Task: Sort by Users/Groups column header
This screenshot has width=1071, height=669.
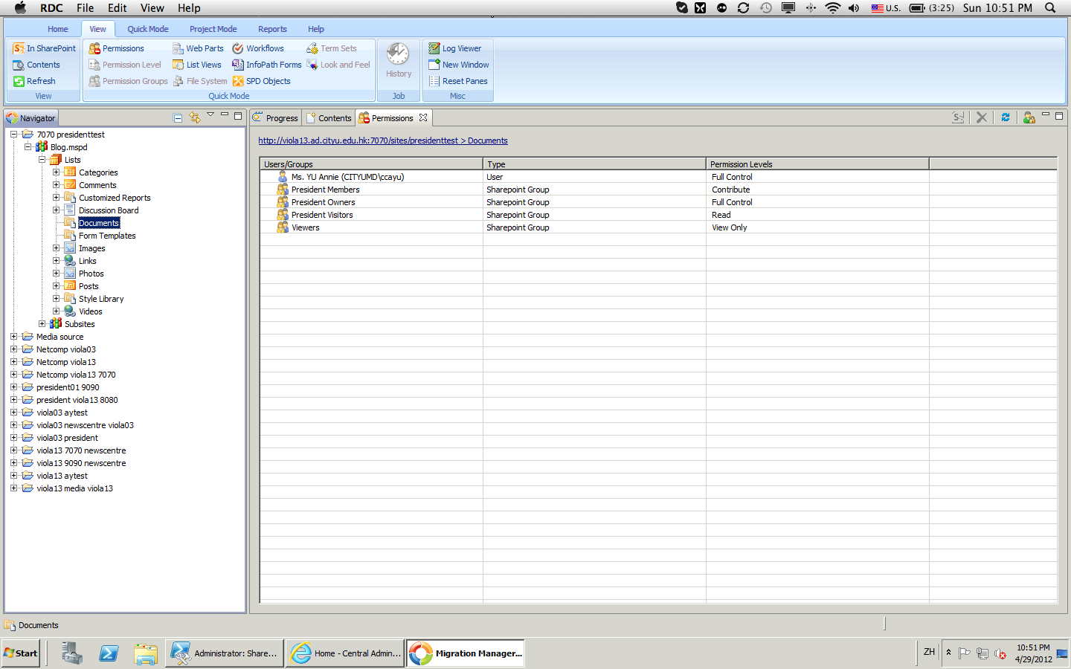Action: pos(371,164)
